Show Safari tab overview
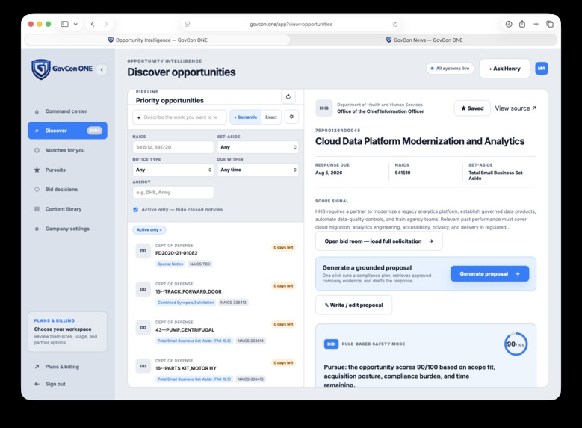582x428 pixels. tap(550, 24)
